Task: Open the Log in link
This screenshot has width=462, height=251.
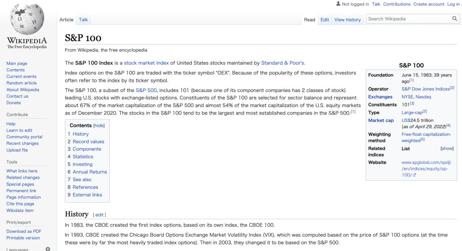Action: pos(453,4)
